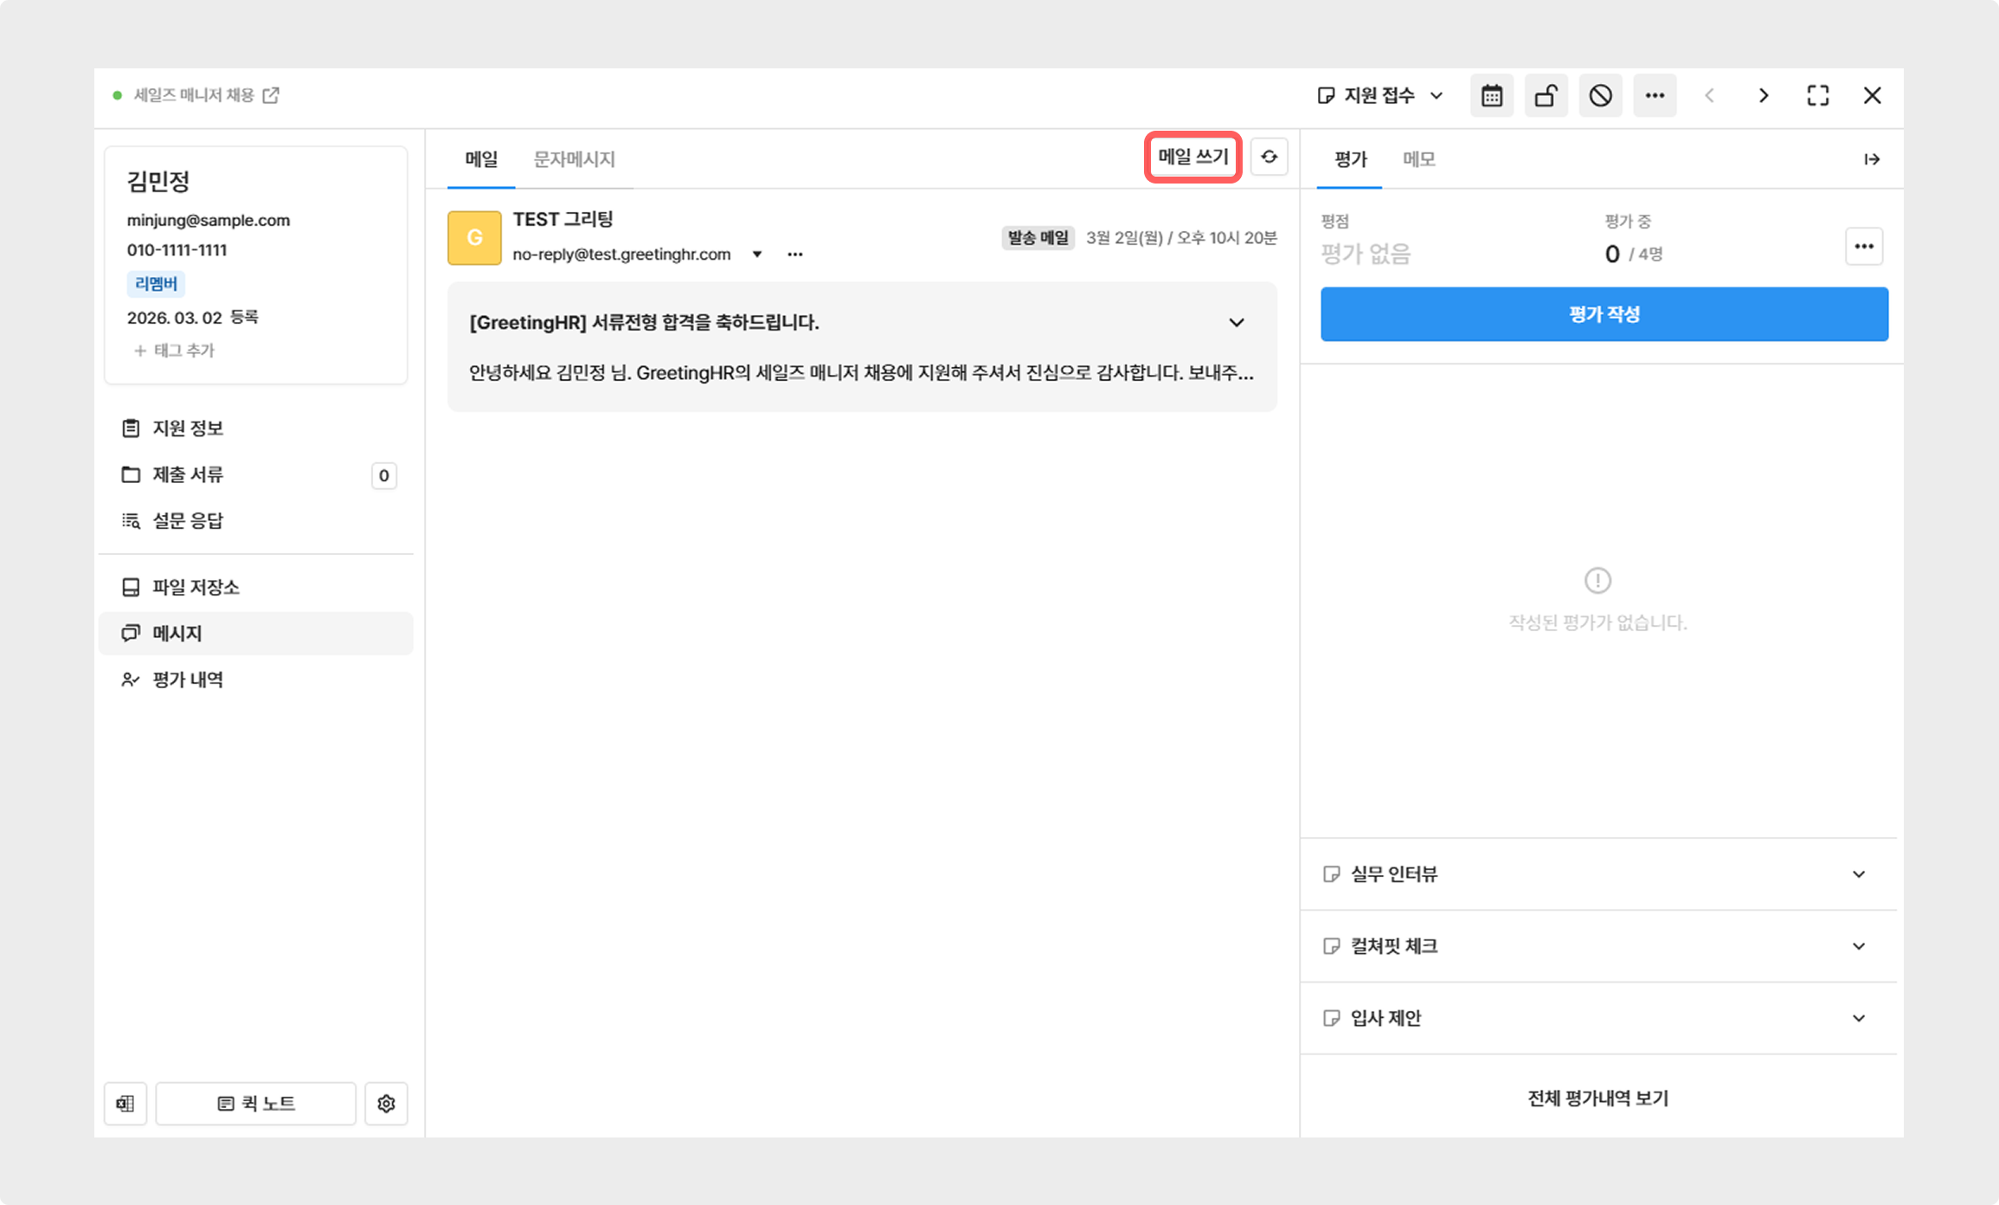This screenshot has width=1999, height=1205.
Task: Open 파일 저장소 in sidebar
Action: click(x=256, y=587)
